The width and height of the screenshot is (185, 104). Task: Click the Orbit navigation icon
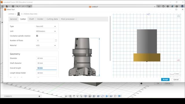(66, 96)
